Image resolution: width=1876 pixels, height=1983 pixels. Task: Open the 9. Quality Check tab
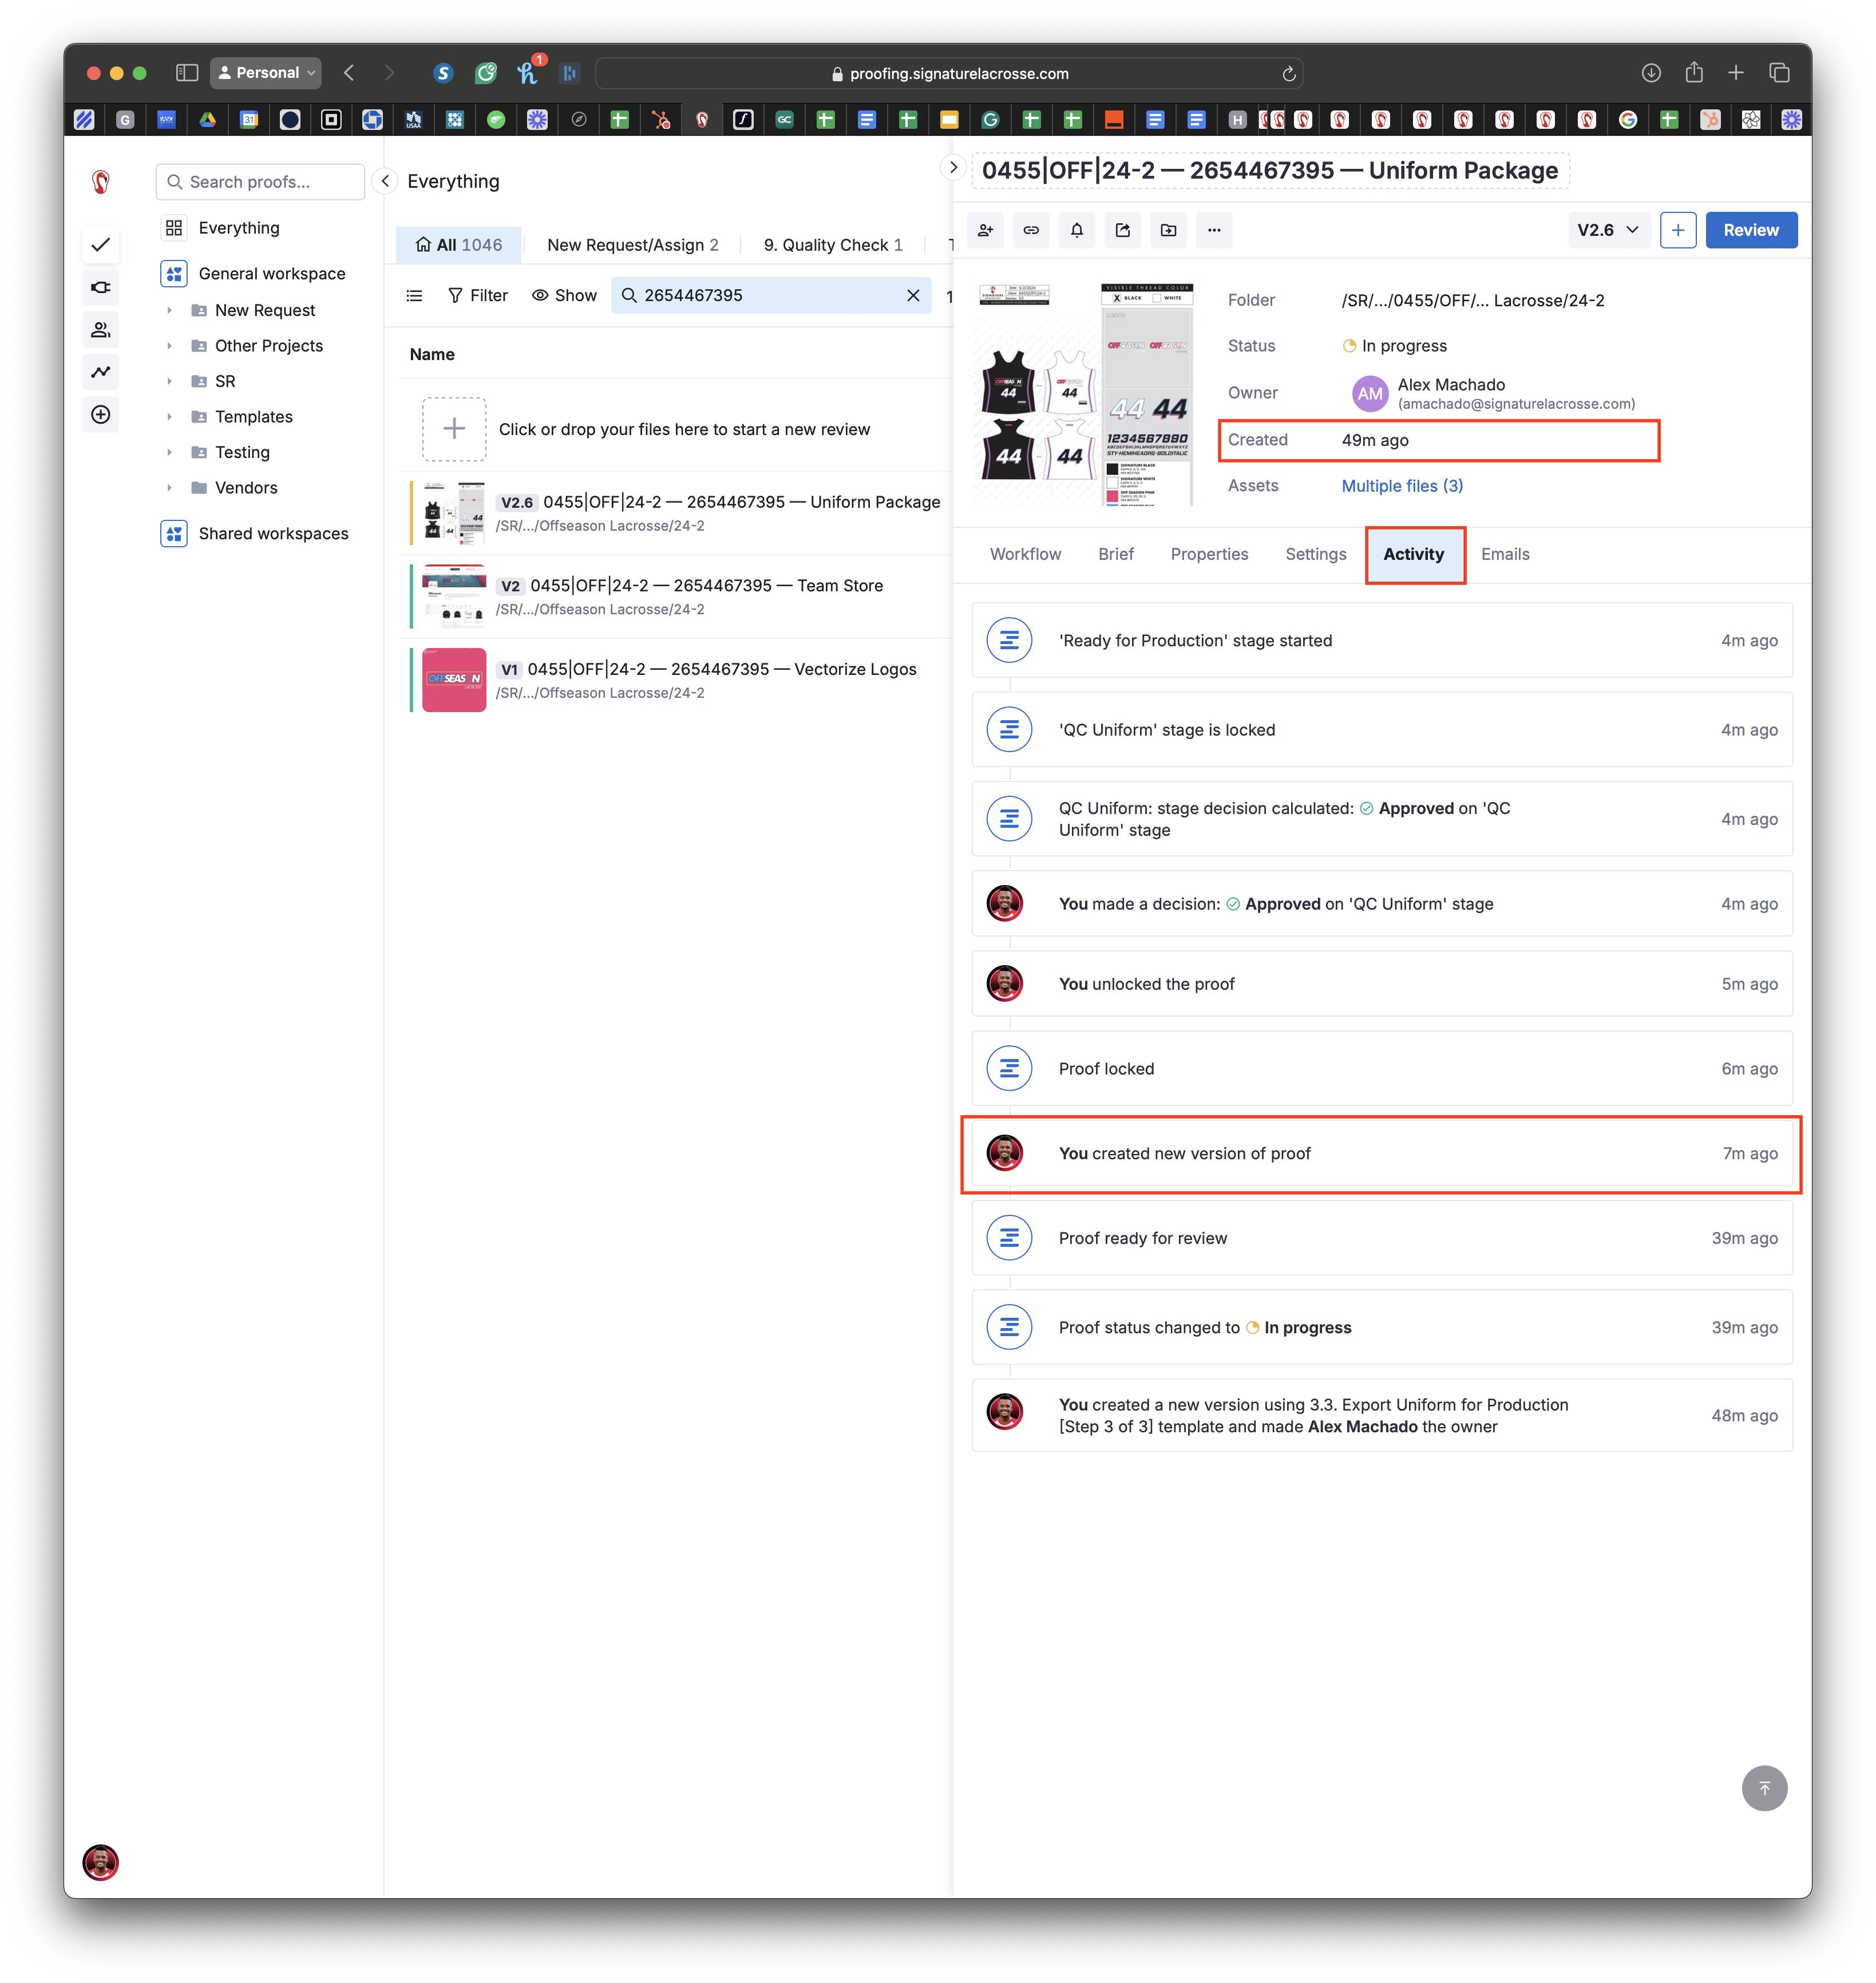pyautogui.click(x=832, y=245)
